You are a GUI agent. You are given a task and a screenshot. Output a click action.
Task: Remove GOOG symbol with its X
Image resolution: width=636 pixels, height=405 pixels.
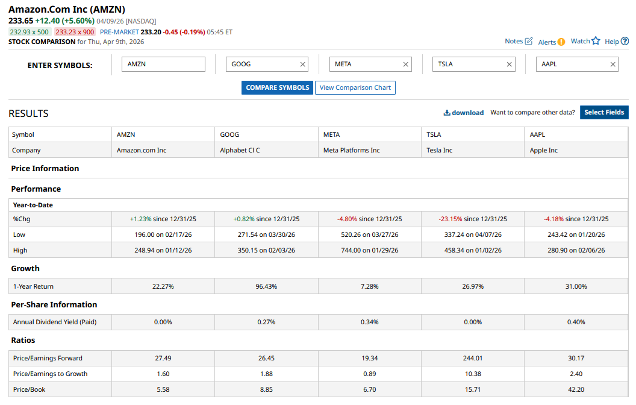click(302, 64)
